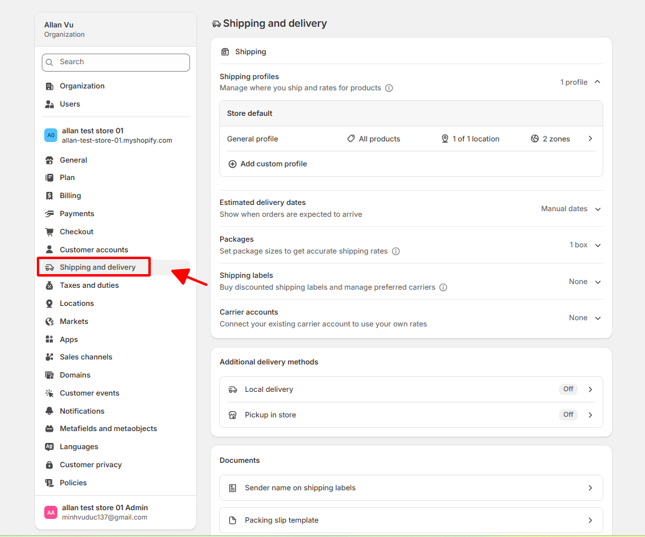Screen dimensions: 645x537
Task: Click the plus circle icon for custom profile
Action: pos(232,164)
